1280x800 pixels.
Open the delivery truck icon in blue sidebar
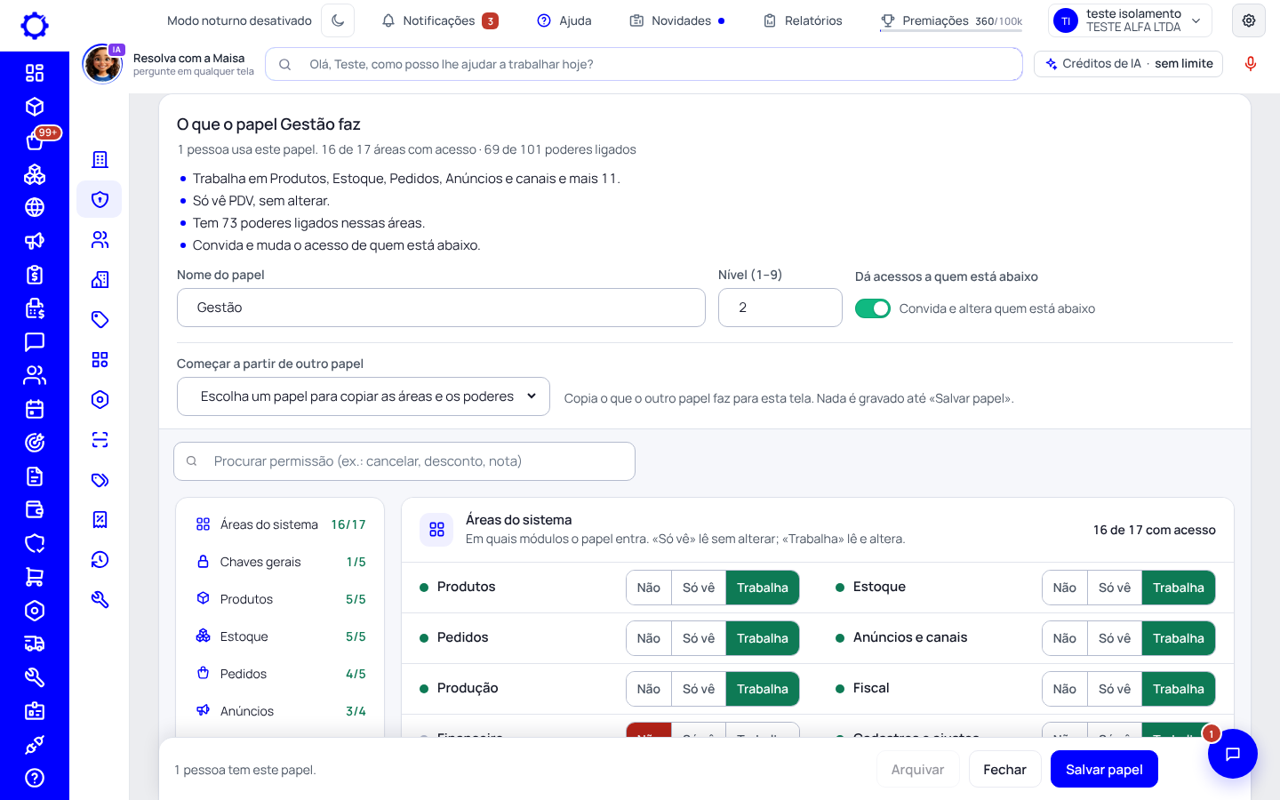(35, 644)
